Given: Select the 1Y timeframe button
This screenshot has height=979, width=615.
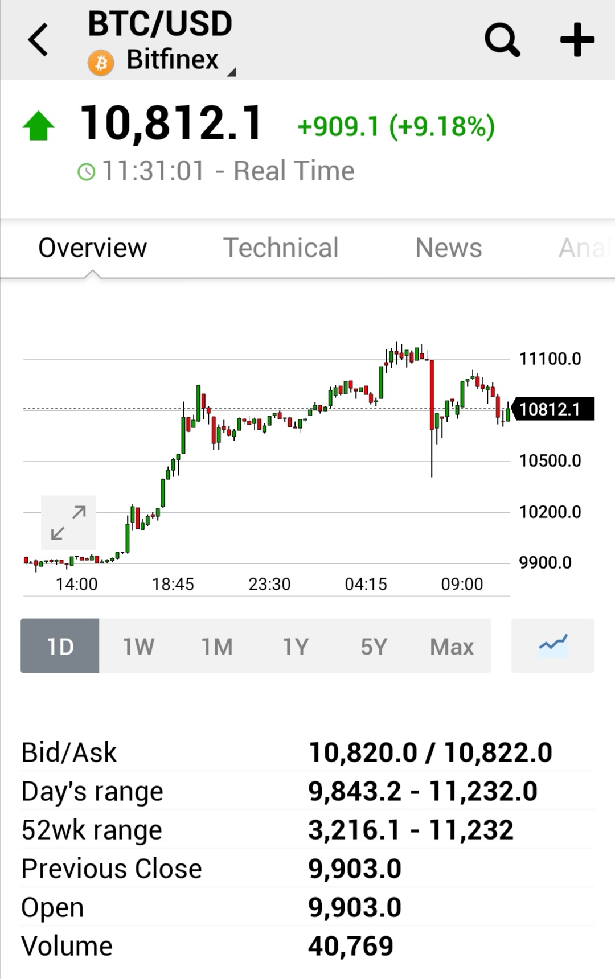Looking at the screenshot, I should (x=296, y=645).
